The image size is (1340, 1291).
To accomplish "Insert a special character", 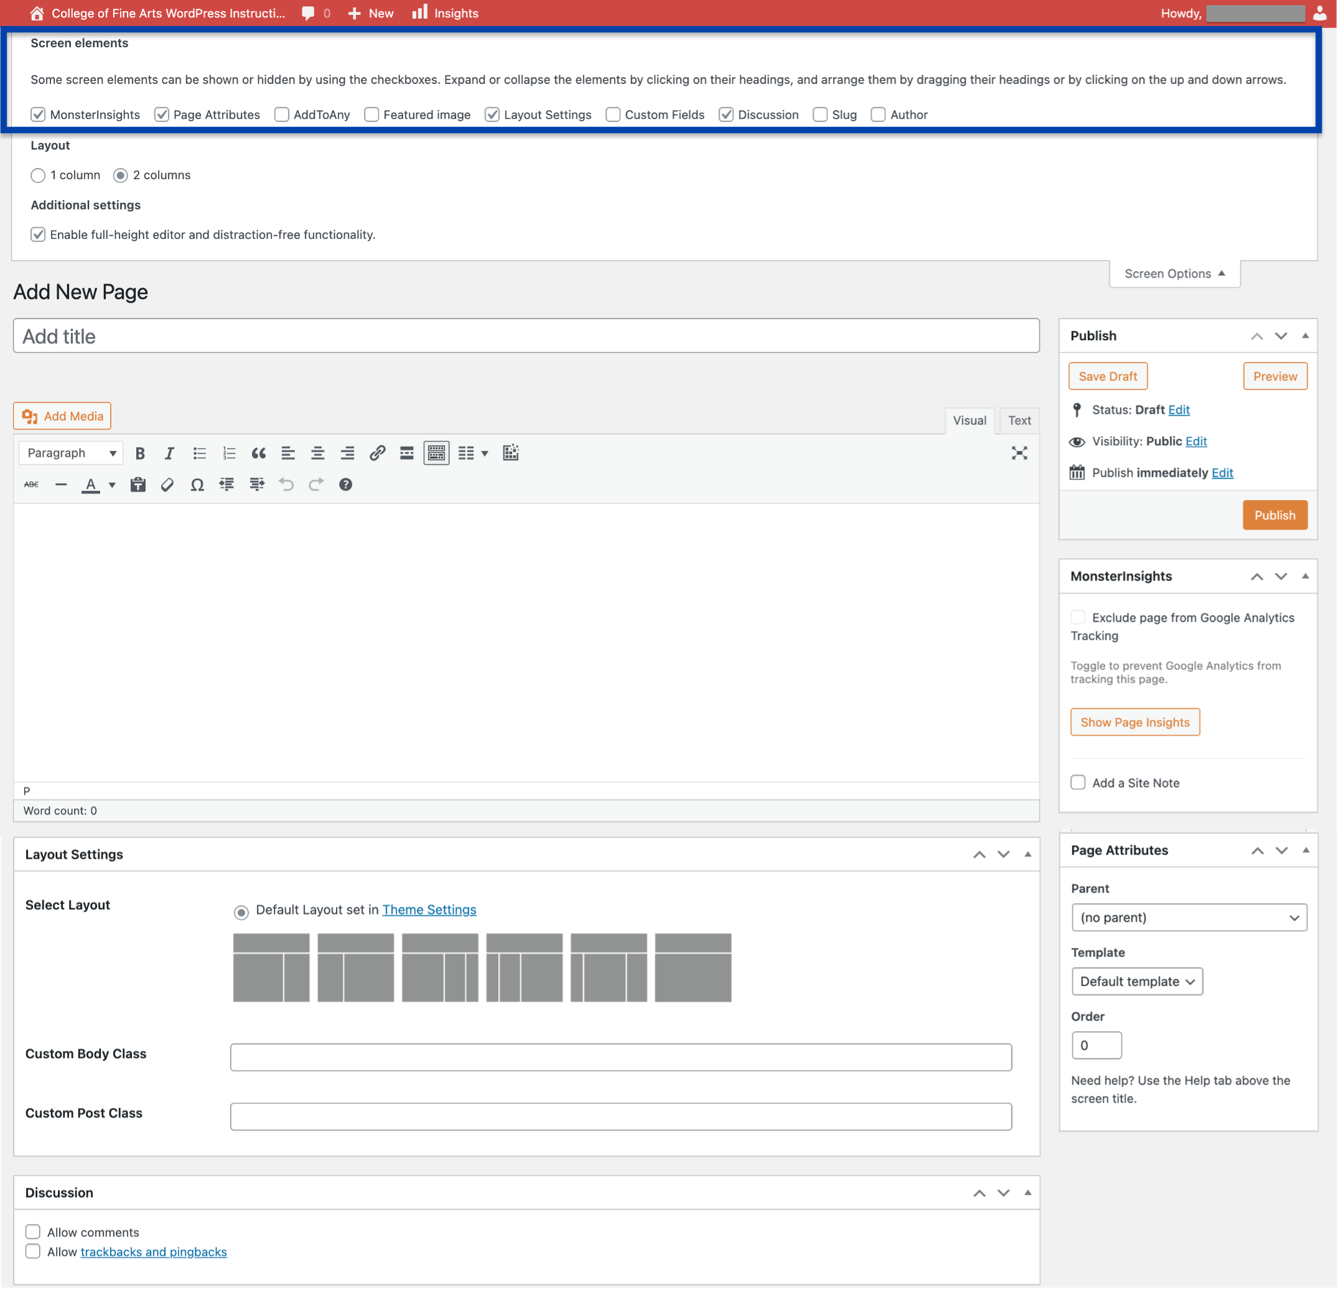I will 197,484.
